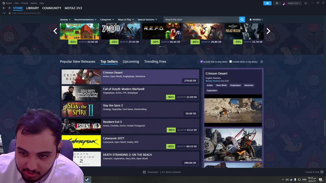Open the Slay the Spire 2 listing
The image size is (326, 183).
[x=130, y=110]
